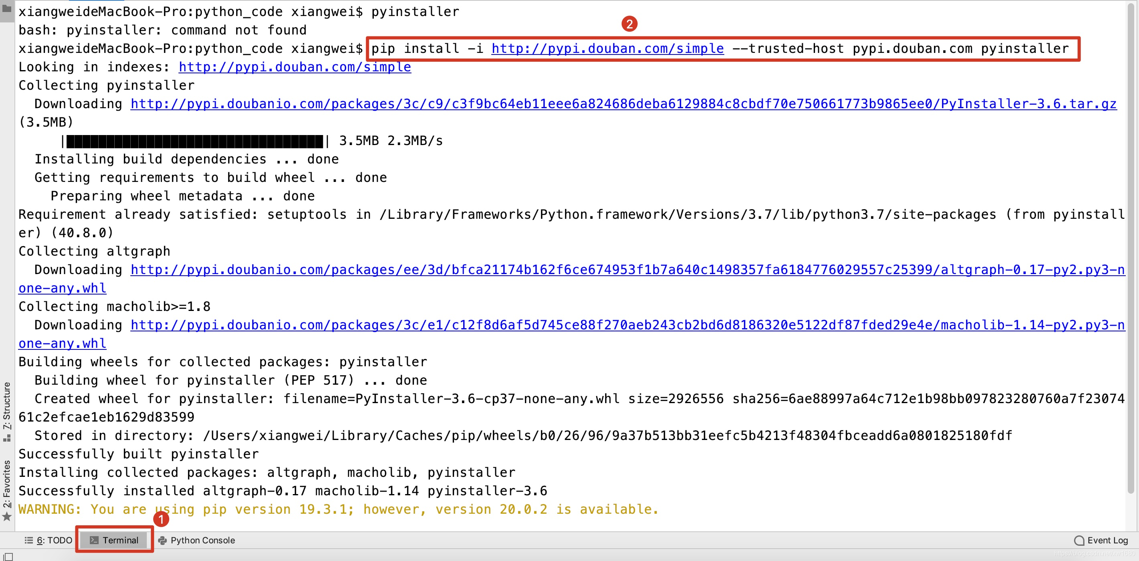Click 'Getting requirements to build wheel ... done'
1139x561 pixels.
coord(211,178)
